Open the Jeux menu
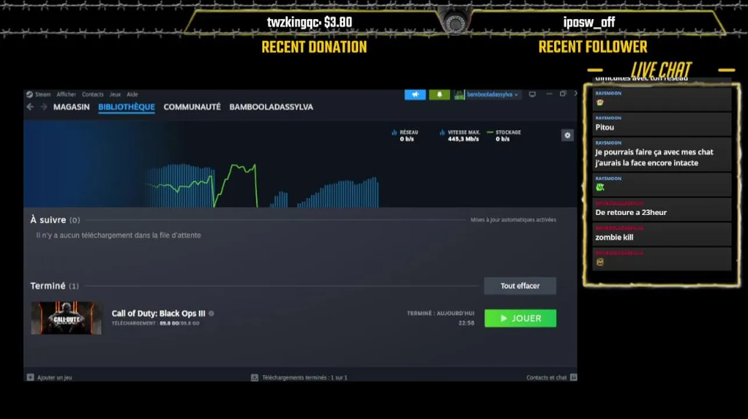 pos(115,94)
